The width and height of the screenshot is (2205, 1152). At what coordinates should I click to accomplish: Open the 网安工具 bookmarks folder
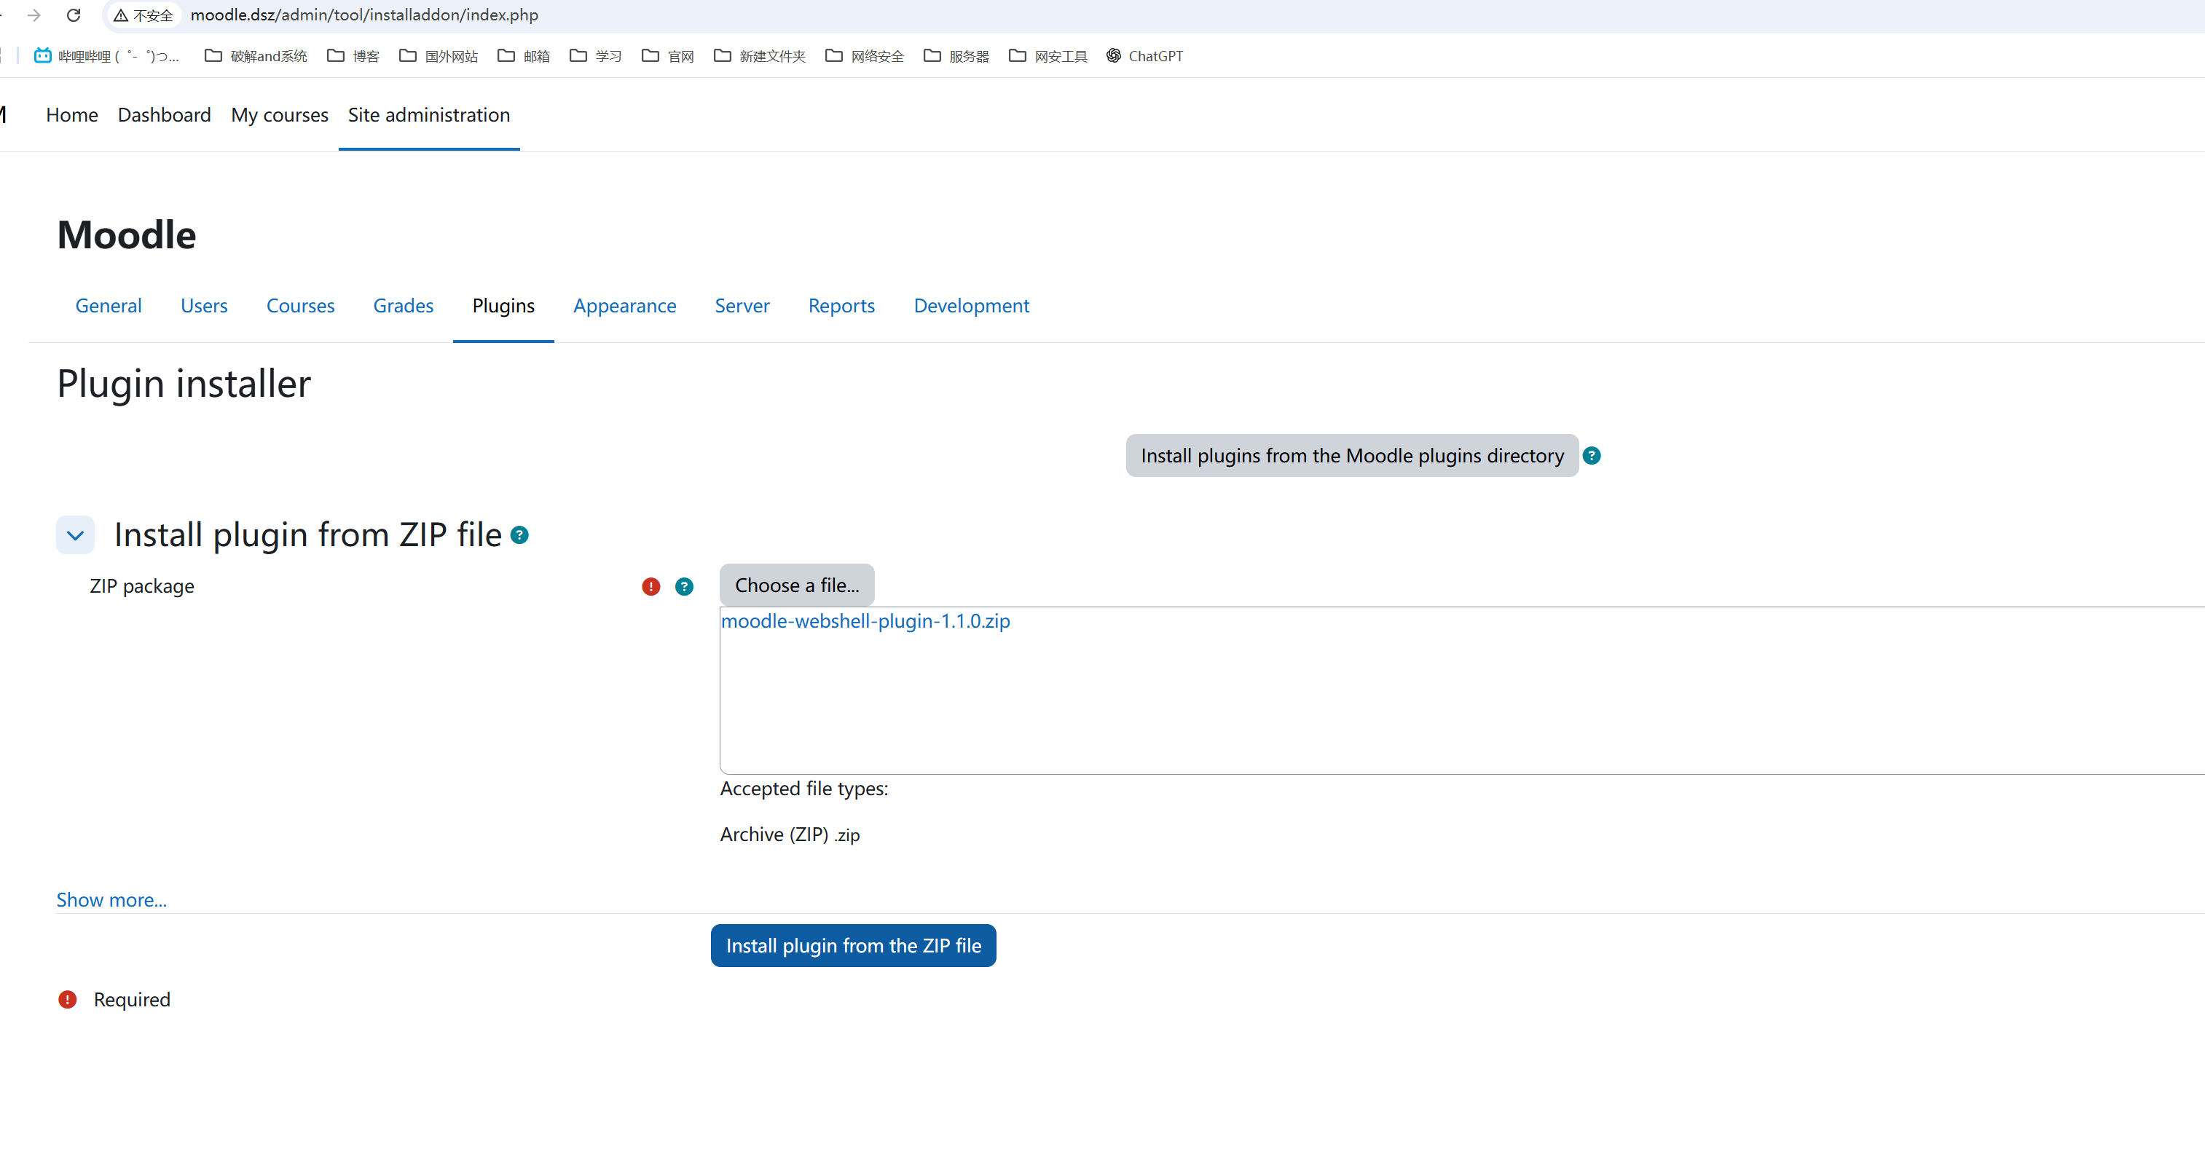pos(1048,55)
